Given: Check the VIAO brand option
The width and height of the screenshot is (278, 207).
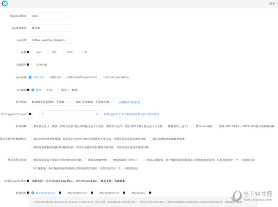Looking at the screenshot, I should click(63, 52).
